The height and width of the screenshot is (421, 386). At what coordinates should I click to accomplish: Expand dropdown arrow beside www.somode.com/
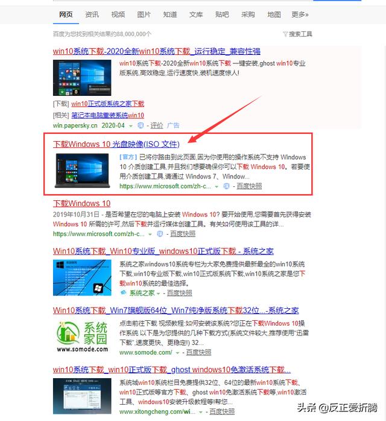coord(177,353)
